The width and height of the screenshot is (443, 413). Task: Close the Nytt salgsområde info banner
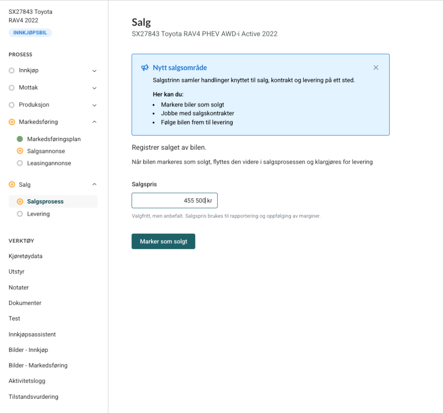pyautogui.click(x=376, y=68)
